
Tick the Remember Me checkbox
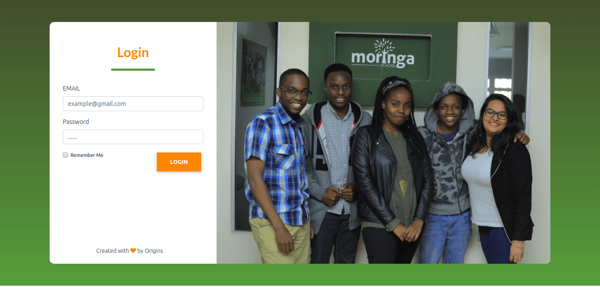pyautogui.click(x=65, y=155)
